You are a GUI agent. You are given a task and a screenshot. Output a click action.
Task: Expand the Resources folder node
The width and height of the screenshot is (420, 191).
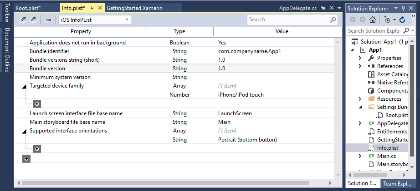[360, 99]
